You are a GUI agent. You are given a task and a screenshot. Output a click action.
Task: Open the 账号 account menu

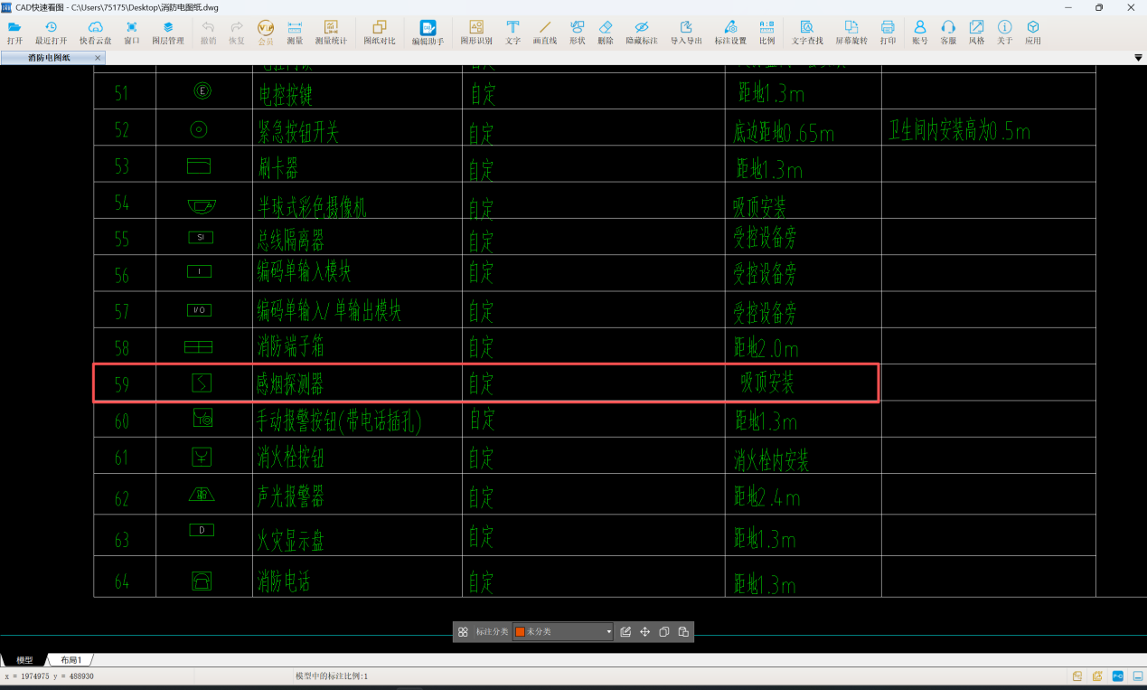coord(920,33)
